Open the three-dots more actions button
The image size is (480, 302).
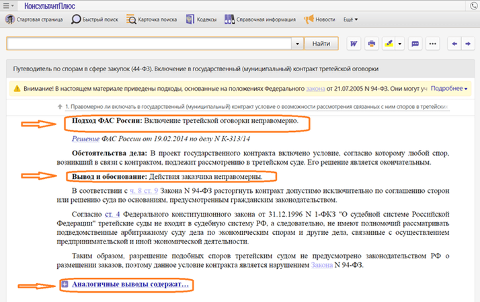433,44
